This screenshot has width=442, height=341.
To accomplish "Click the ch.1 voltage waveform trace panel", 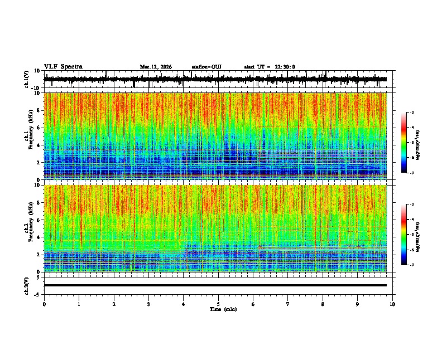I will click(x=218, y=79).
